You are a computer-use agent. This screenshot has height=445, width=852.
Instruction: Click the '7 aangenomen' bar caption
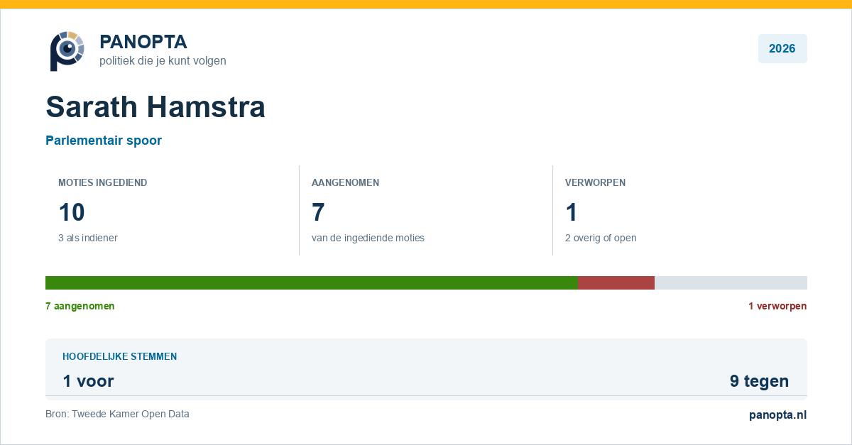point(80,306)
